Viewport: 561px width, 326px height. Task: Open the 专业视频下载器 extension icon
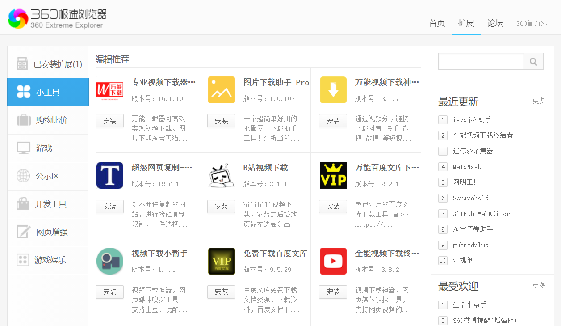point(110,90)
